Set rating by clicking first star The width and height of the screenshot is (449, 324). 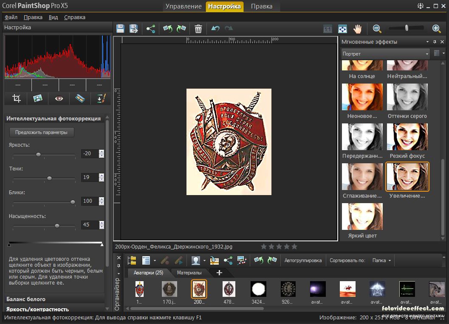264,246
